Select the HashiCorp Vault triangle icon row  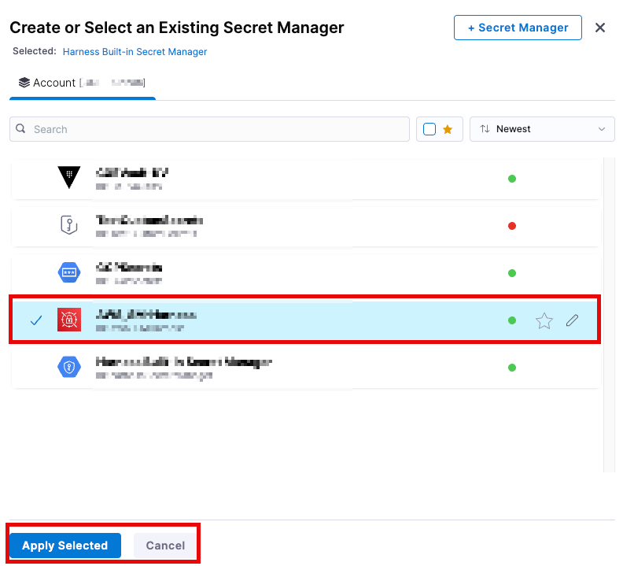(x=69, y=178)
